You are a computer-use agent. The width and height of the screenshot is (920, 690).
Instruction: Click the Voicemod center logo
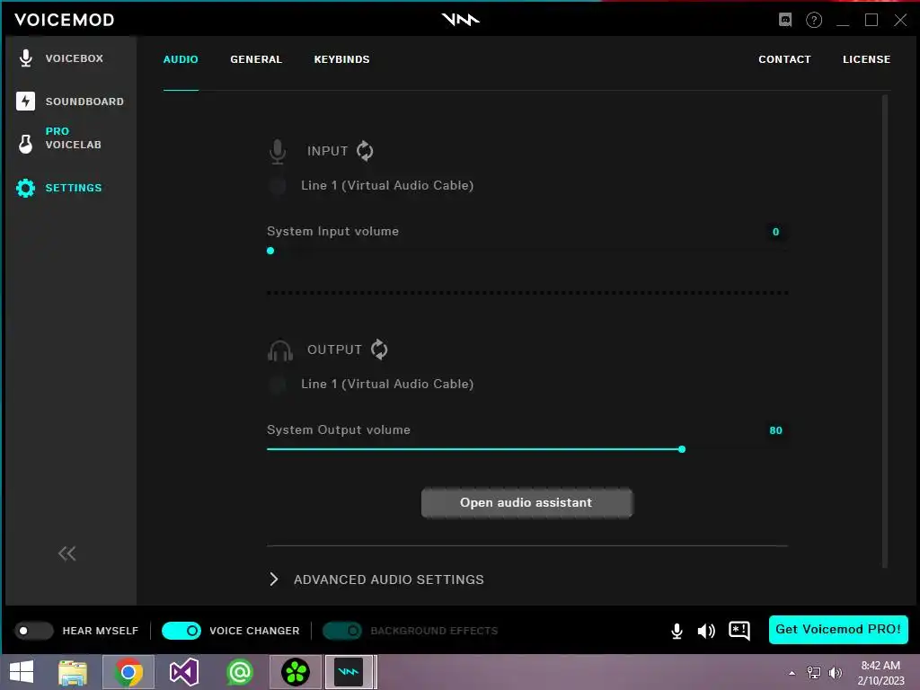point(461,20)
